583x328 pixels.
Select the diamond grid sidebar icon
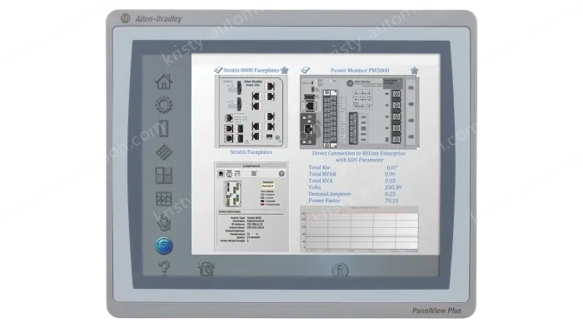click(x=163, y=152)
